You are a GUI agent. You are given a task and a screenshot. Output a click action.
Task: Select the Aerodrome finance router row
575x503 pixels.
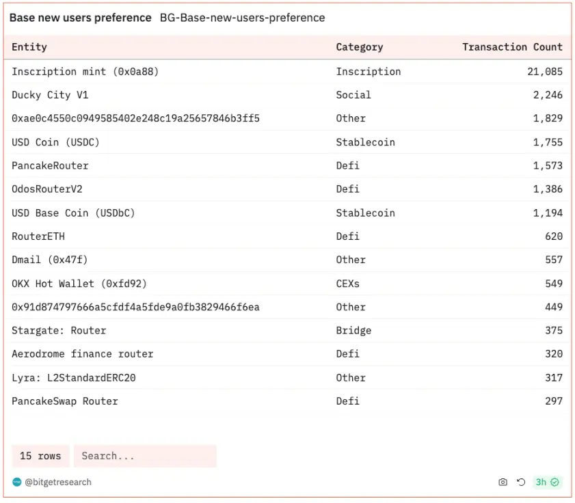(x=82, y=354)
